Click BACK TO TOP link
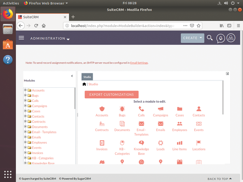Screen dimensions: 243x182 (x=220, y=179)
